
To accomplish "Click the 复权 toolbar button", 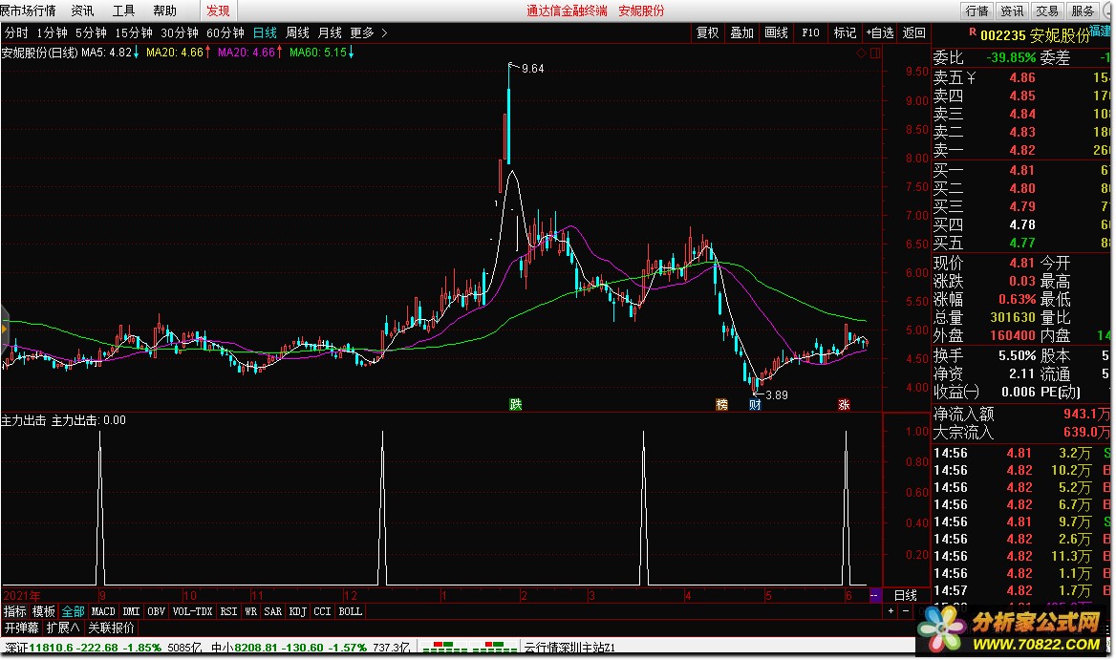I will [x=707, y=32].
